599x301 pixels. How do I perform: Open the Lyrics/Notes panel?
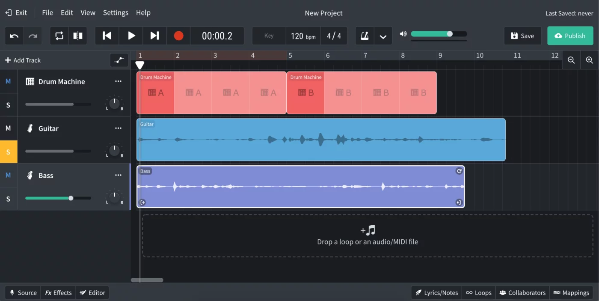coord(436,293)
